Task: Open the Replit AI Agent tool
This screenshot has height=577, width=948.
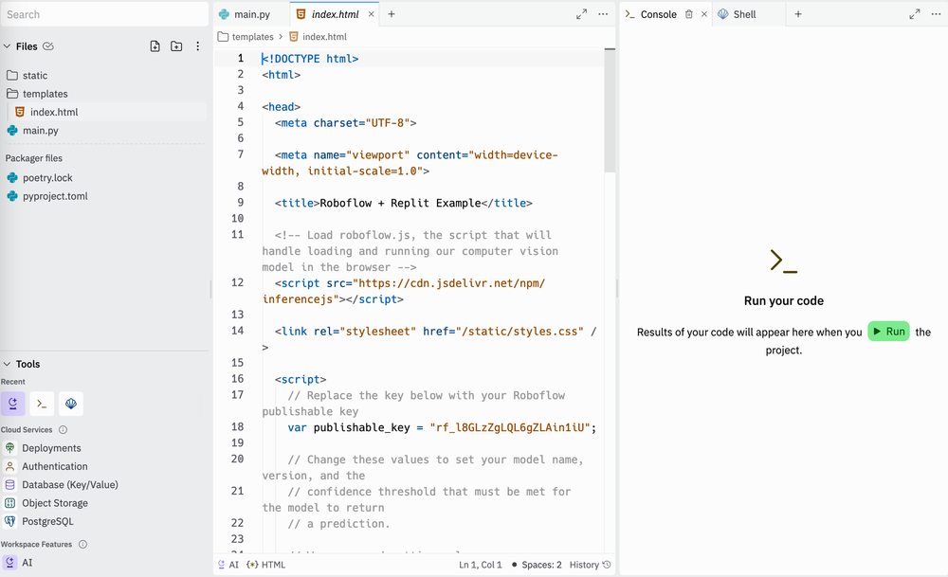Action: [13, 404]
